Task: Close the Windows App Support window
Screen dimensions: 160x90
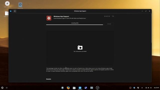Action: (149, 11)
